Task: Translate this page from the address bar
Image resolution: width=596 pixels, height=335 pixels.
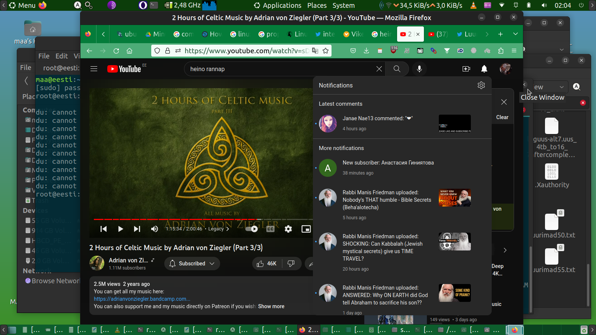Action: point(315,51)
